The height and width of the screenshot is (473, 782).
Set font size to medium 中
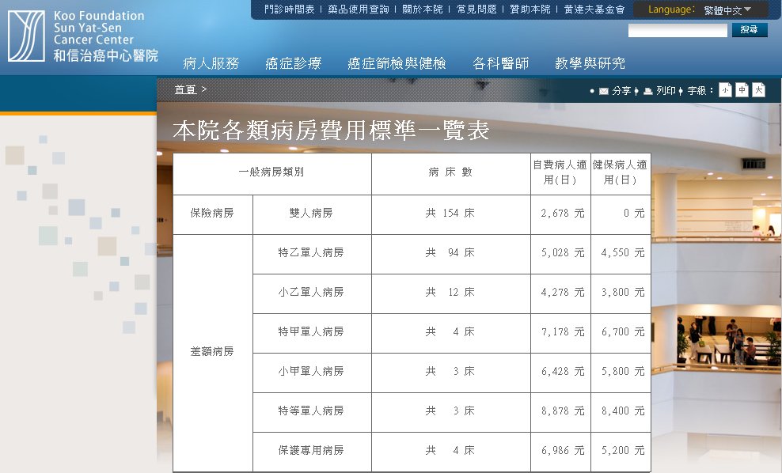(742, 90)
